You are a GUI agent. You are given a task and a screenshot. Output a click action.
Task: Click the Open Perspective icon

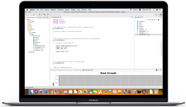coord(156,14)
